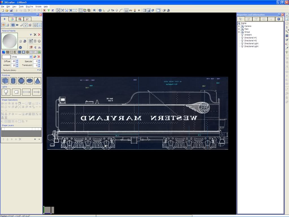Open the material filter funnel icon
This screenshot has width=289, height=217.
click(x=31, y=35)
